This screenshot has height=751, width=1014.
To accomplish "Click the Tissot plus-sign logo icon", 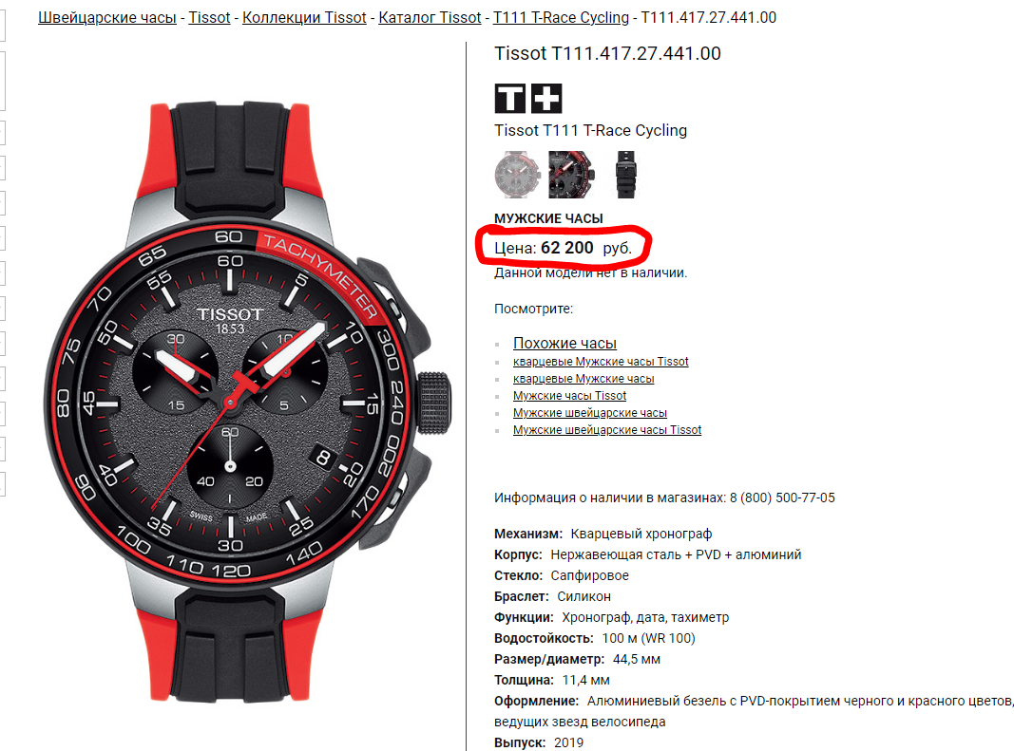I will 546,98.
